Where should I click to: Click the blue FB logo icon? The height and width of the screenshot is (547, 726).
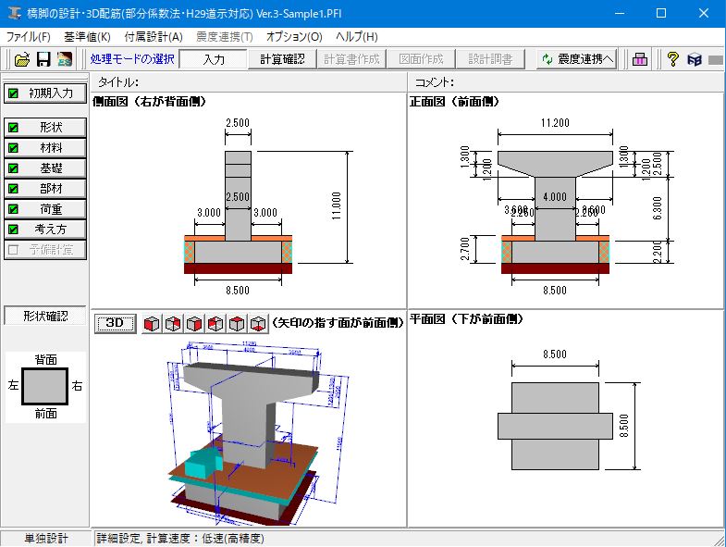[694, 59]
